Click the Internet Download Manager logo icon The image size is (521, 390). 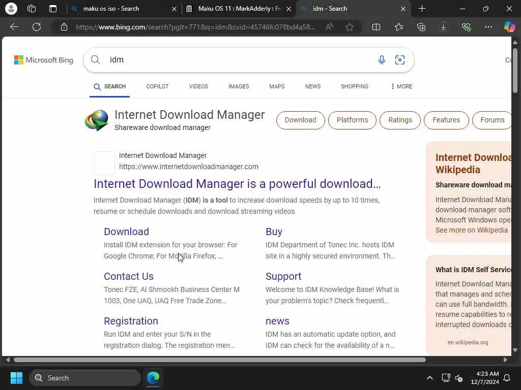97,120
